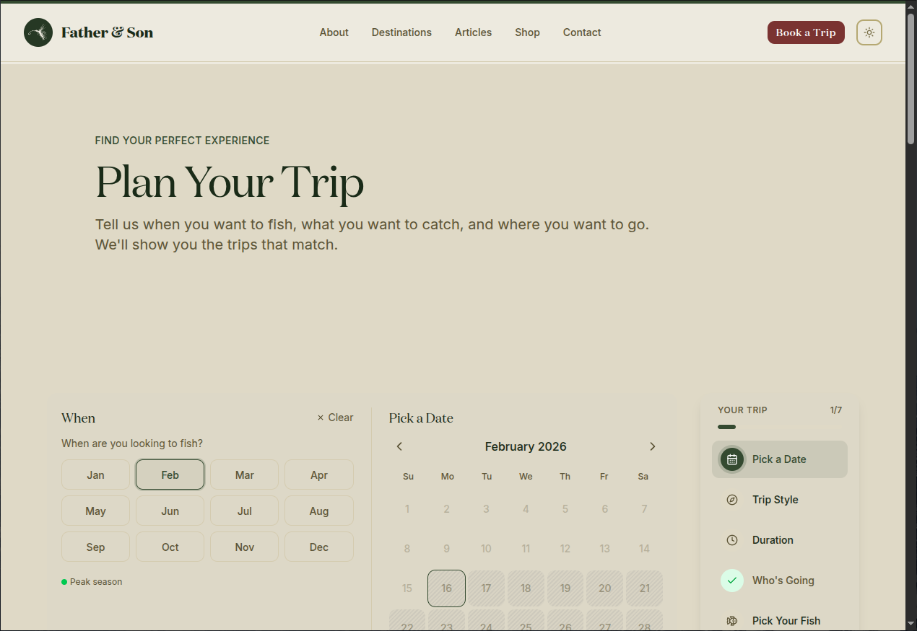Click the Who's Going green checkmark icon
Viewport: 917px width, 631px height.
732,580
